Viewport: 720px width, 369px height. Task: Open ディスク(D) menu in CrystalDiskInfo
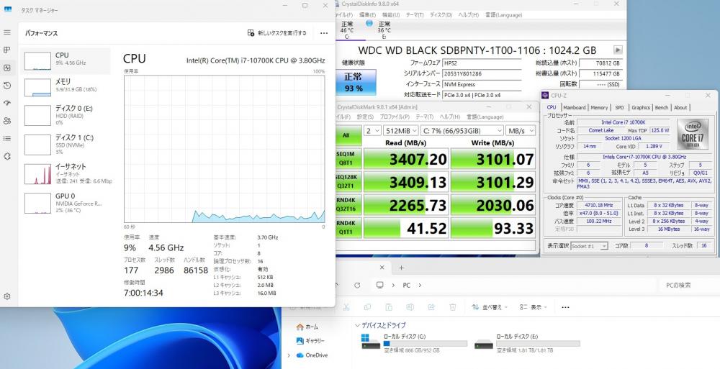(441, 15)
